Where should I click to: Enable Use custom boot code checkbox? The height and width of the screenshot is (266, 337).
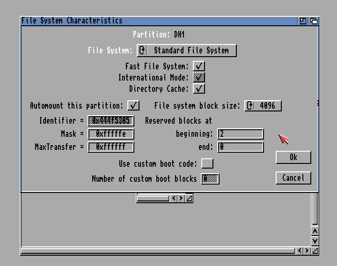coord(207,163)
